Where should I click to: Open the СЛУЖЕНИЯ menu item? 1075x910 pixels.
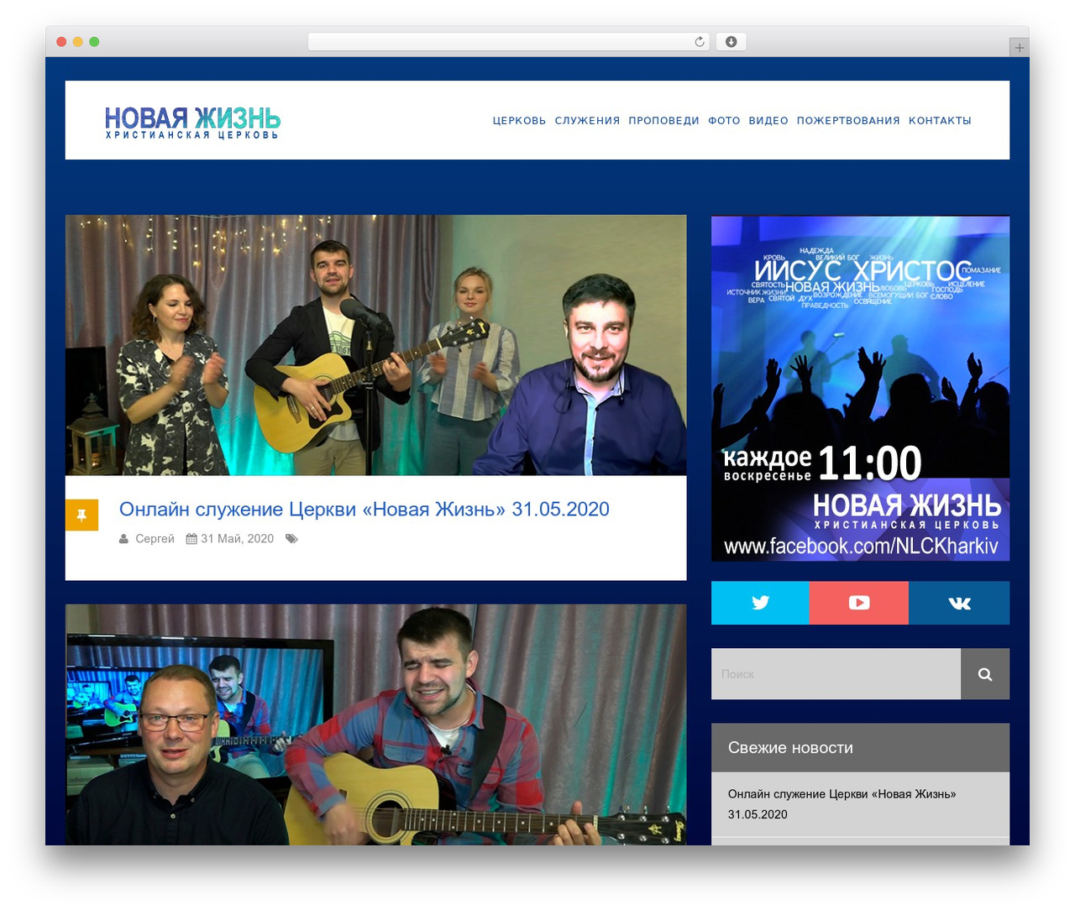[x=587, y=121]
